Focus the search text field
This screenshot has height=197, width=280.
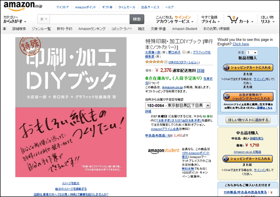tap(89, 19)
